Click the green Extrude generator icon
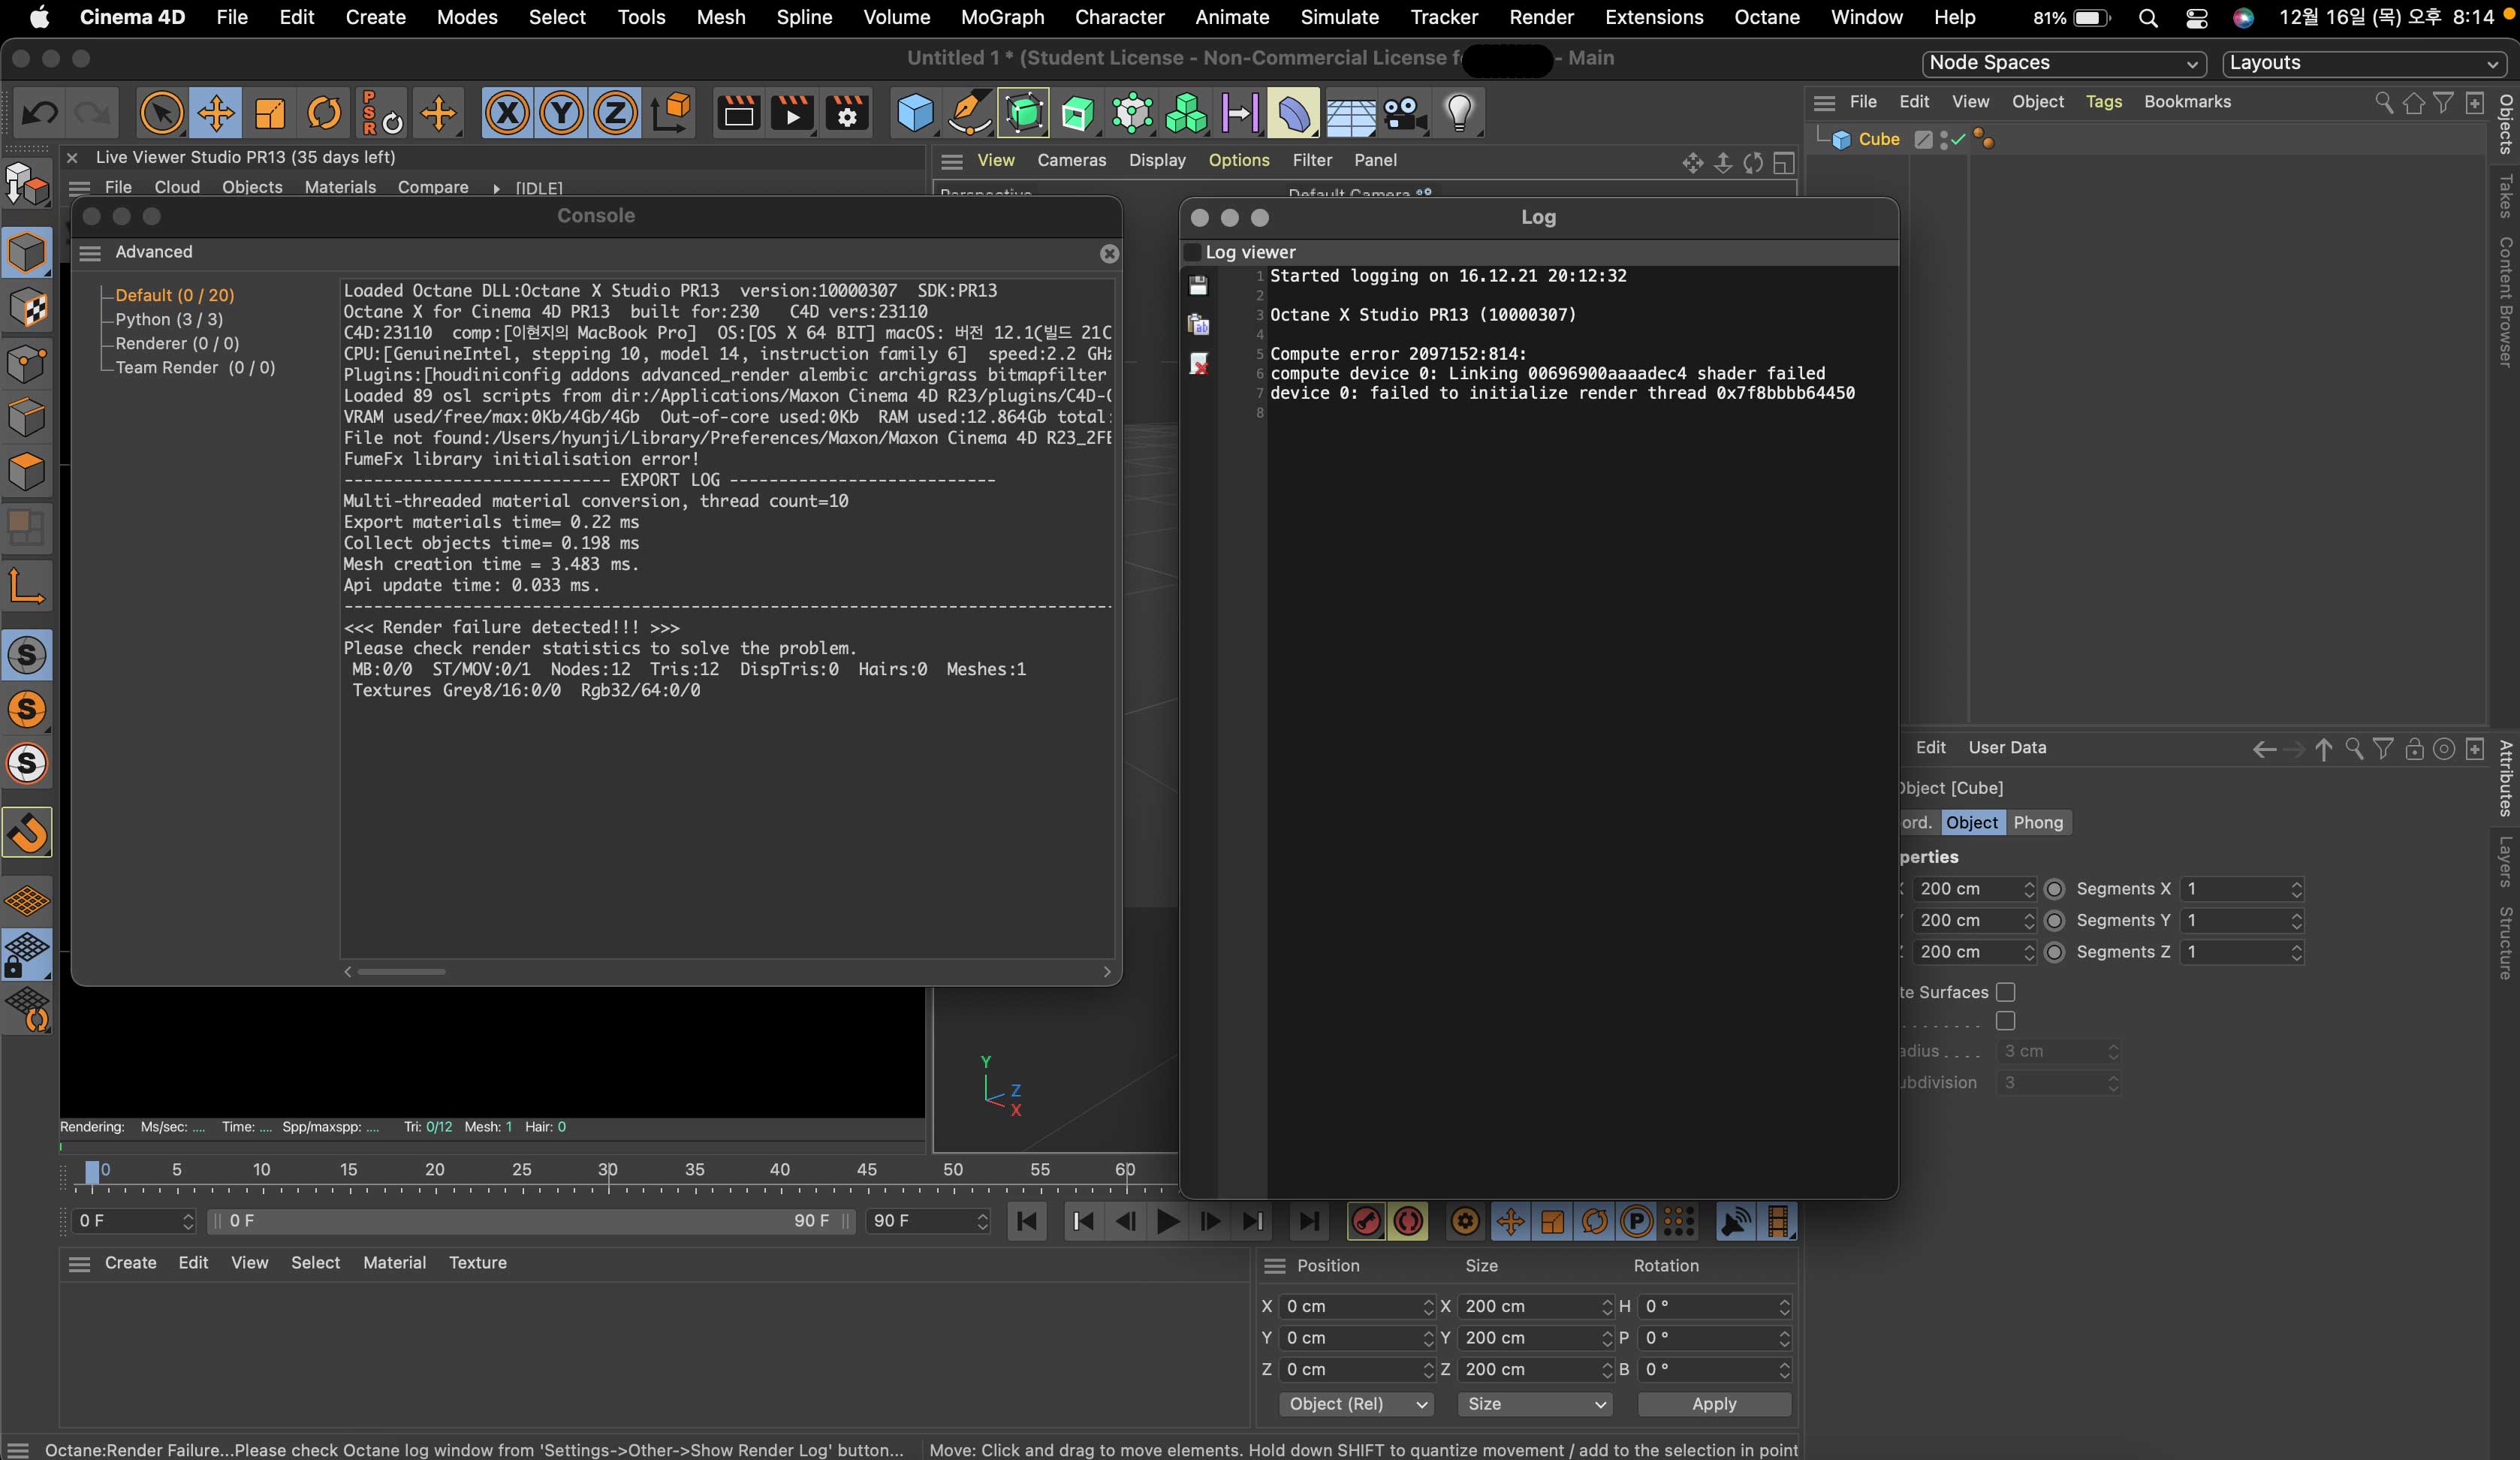The image size is (2520, 1460). pyautogui.click(x=1077, y=112)
